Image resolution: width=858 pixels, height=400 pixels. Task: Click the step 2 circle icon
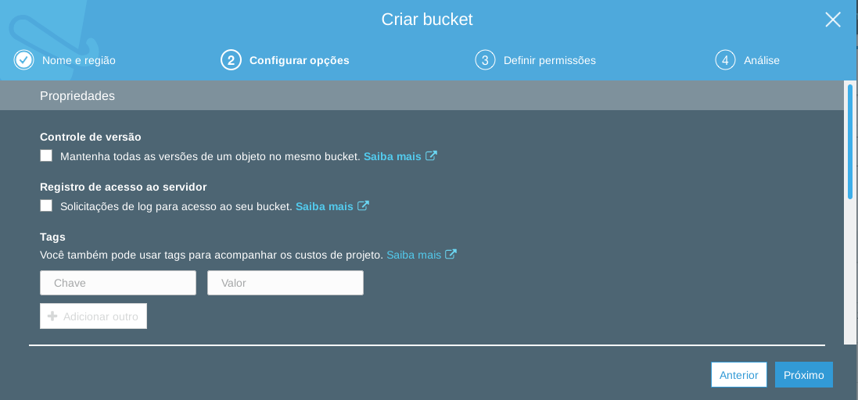pos(231,60)
